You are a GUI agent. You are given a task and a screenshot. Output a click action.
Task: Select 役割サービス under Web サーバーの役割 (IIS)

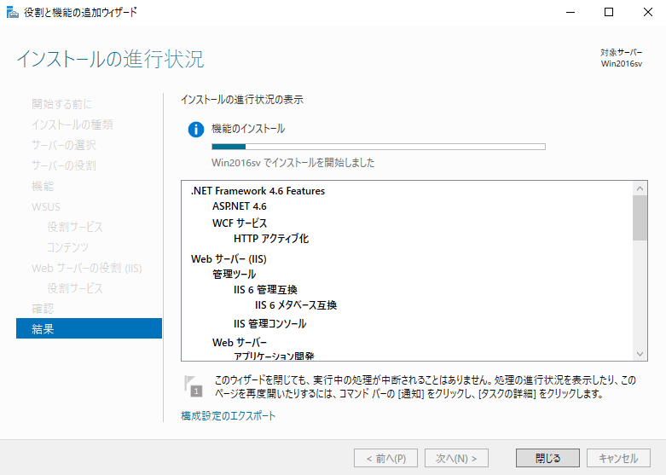pyautogui.click(x=75, y=288)
